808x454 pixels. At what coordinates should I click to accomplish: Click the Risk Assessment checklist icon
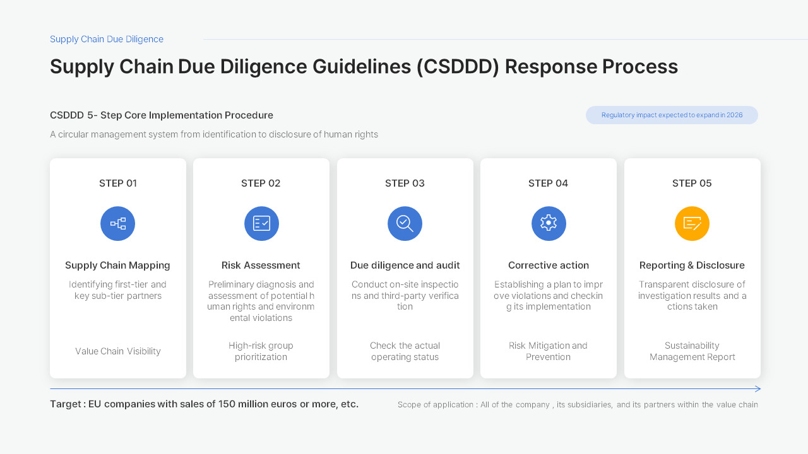click(x=261, y=224)
